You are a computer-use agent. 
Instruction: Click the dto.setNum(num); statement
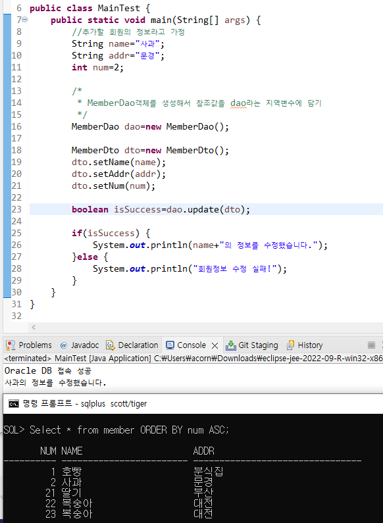pyautogui.click(x=113, y=186)
